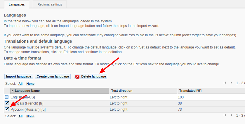
Task: Click Date & time format heading
Action: 22,58
